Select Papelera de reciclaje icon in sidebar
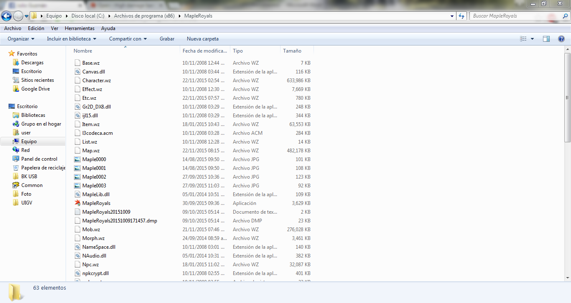The image size is (571, 303). tap(16, 168)
